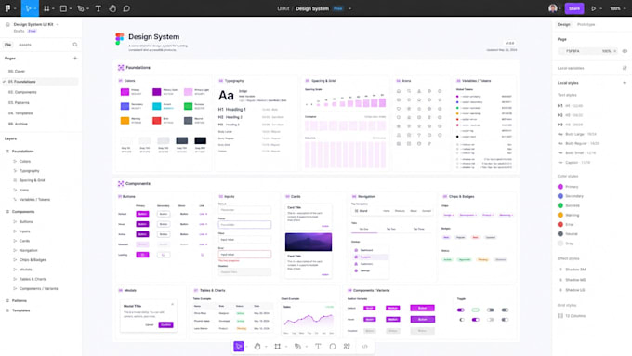632x356 pixels.
Task: Switch to the Assets tab
Action: click(x=25, y=45)
